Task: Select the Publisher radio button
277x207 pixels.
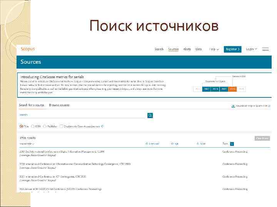Action: coord(45,127)
